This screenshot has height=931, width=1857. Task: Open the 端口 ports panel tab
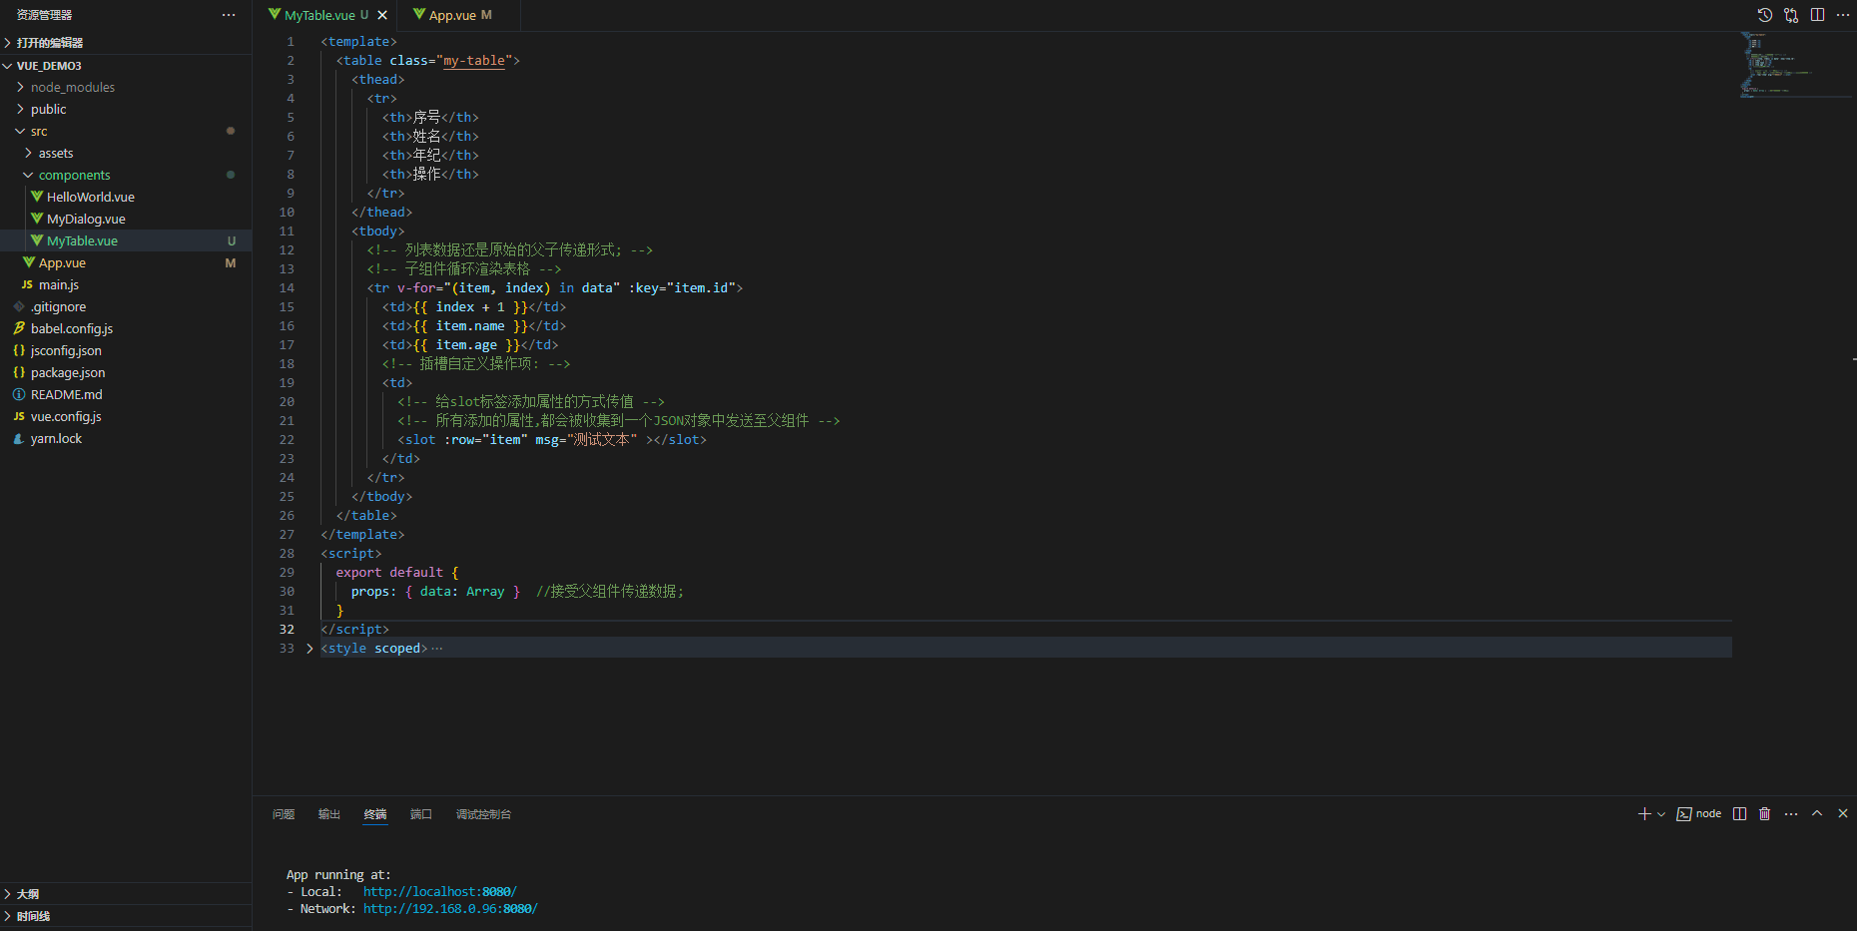[421, 814]
